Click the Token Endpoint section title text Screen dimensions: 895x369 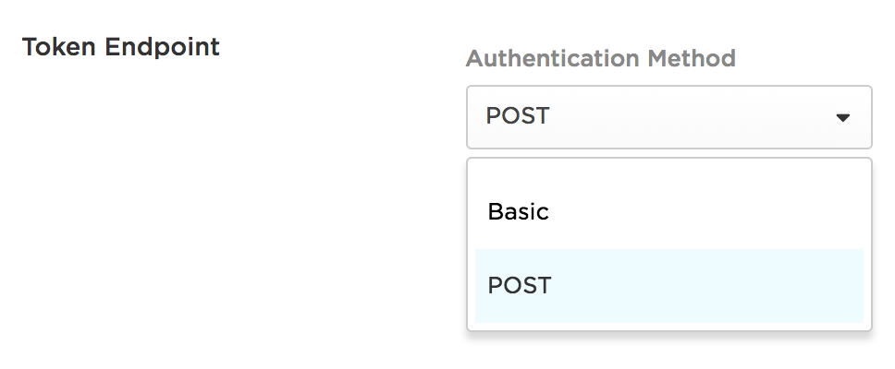(x=121, y=47)
